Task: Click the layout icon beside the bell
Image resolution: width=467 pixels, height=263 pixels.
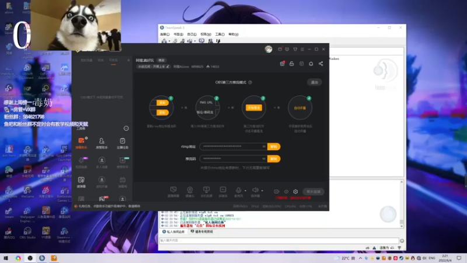Action: pyautogui.click(x=301, y=64)
